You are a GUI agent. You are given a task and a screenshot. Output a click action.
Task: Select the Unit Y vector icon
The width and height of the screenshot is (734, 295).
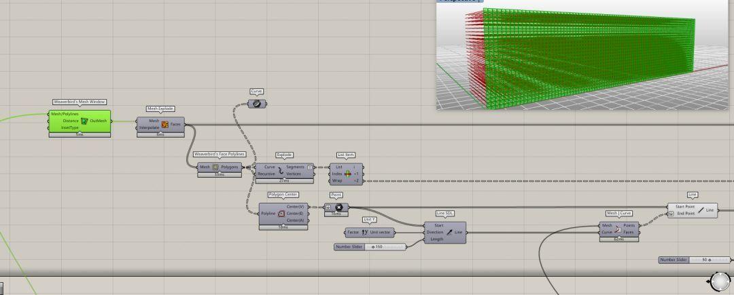pos(365,232)
